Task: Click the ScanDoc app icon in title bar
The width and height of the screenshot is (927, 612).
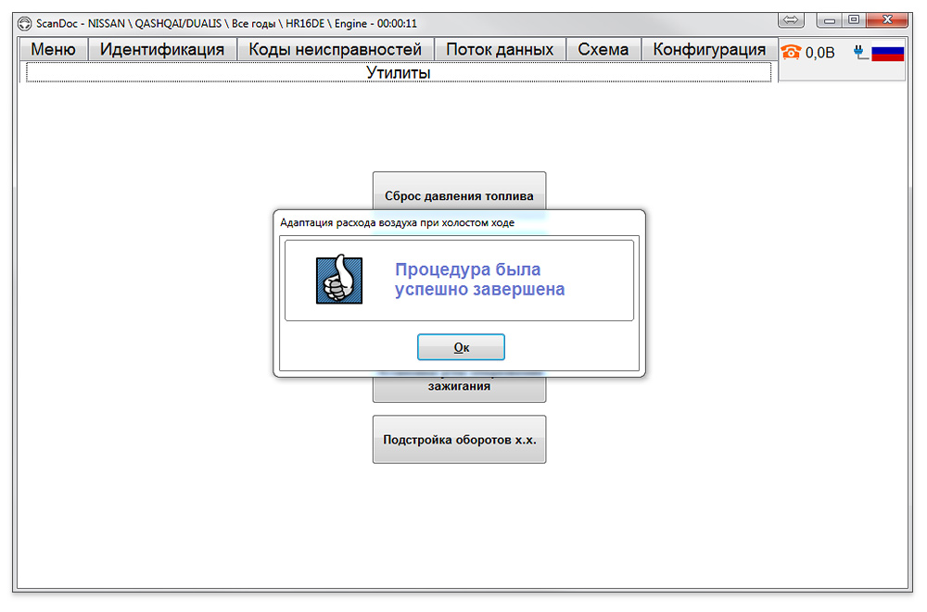Action: pos(24,24)
